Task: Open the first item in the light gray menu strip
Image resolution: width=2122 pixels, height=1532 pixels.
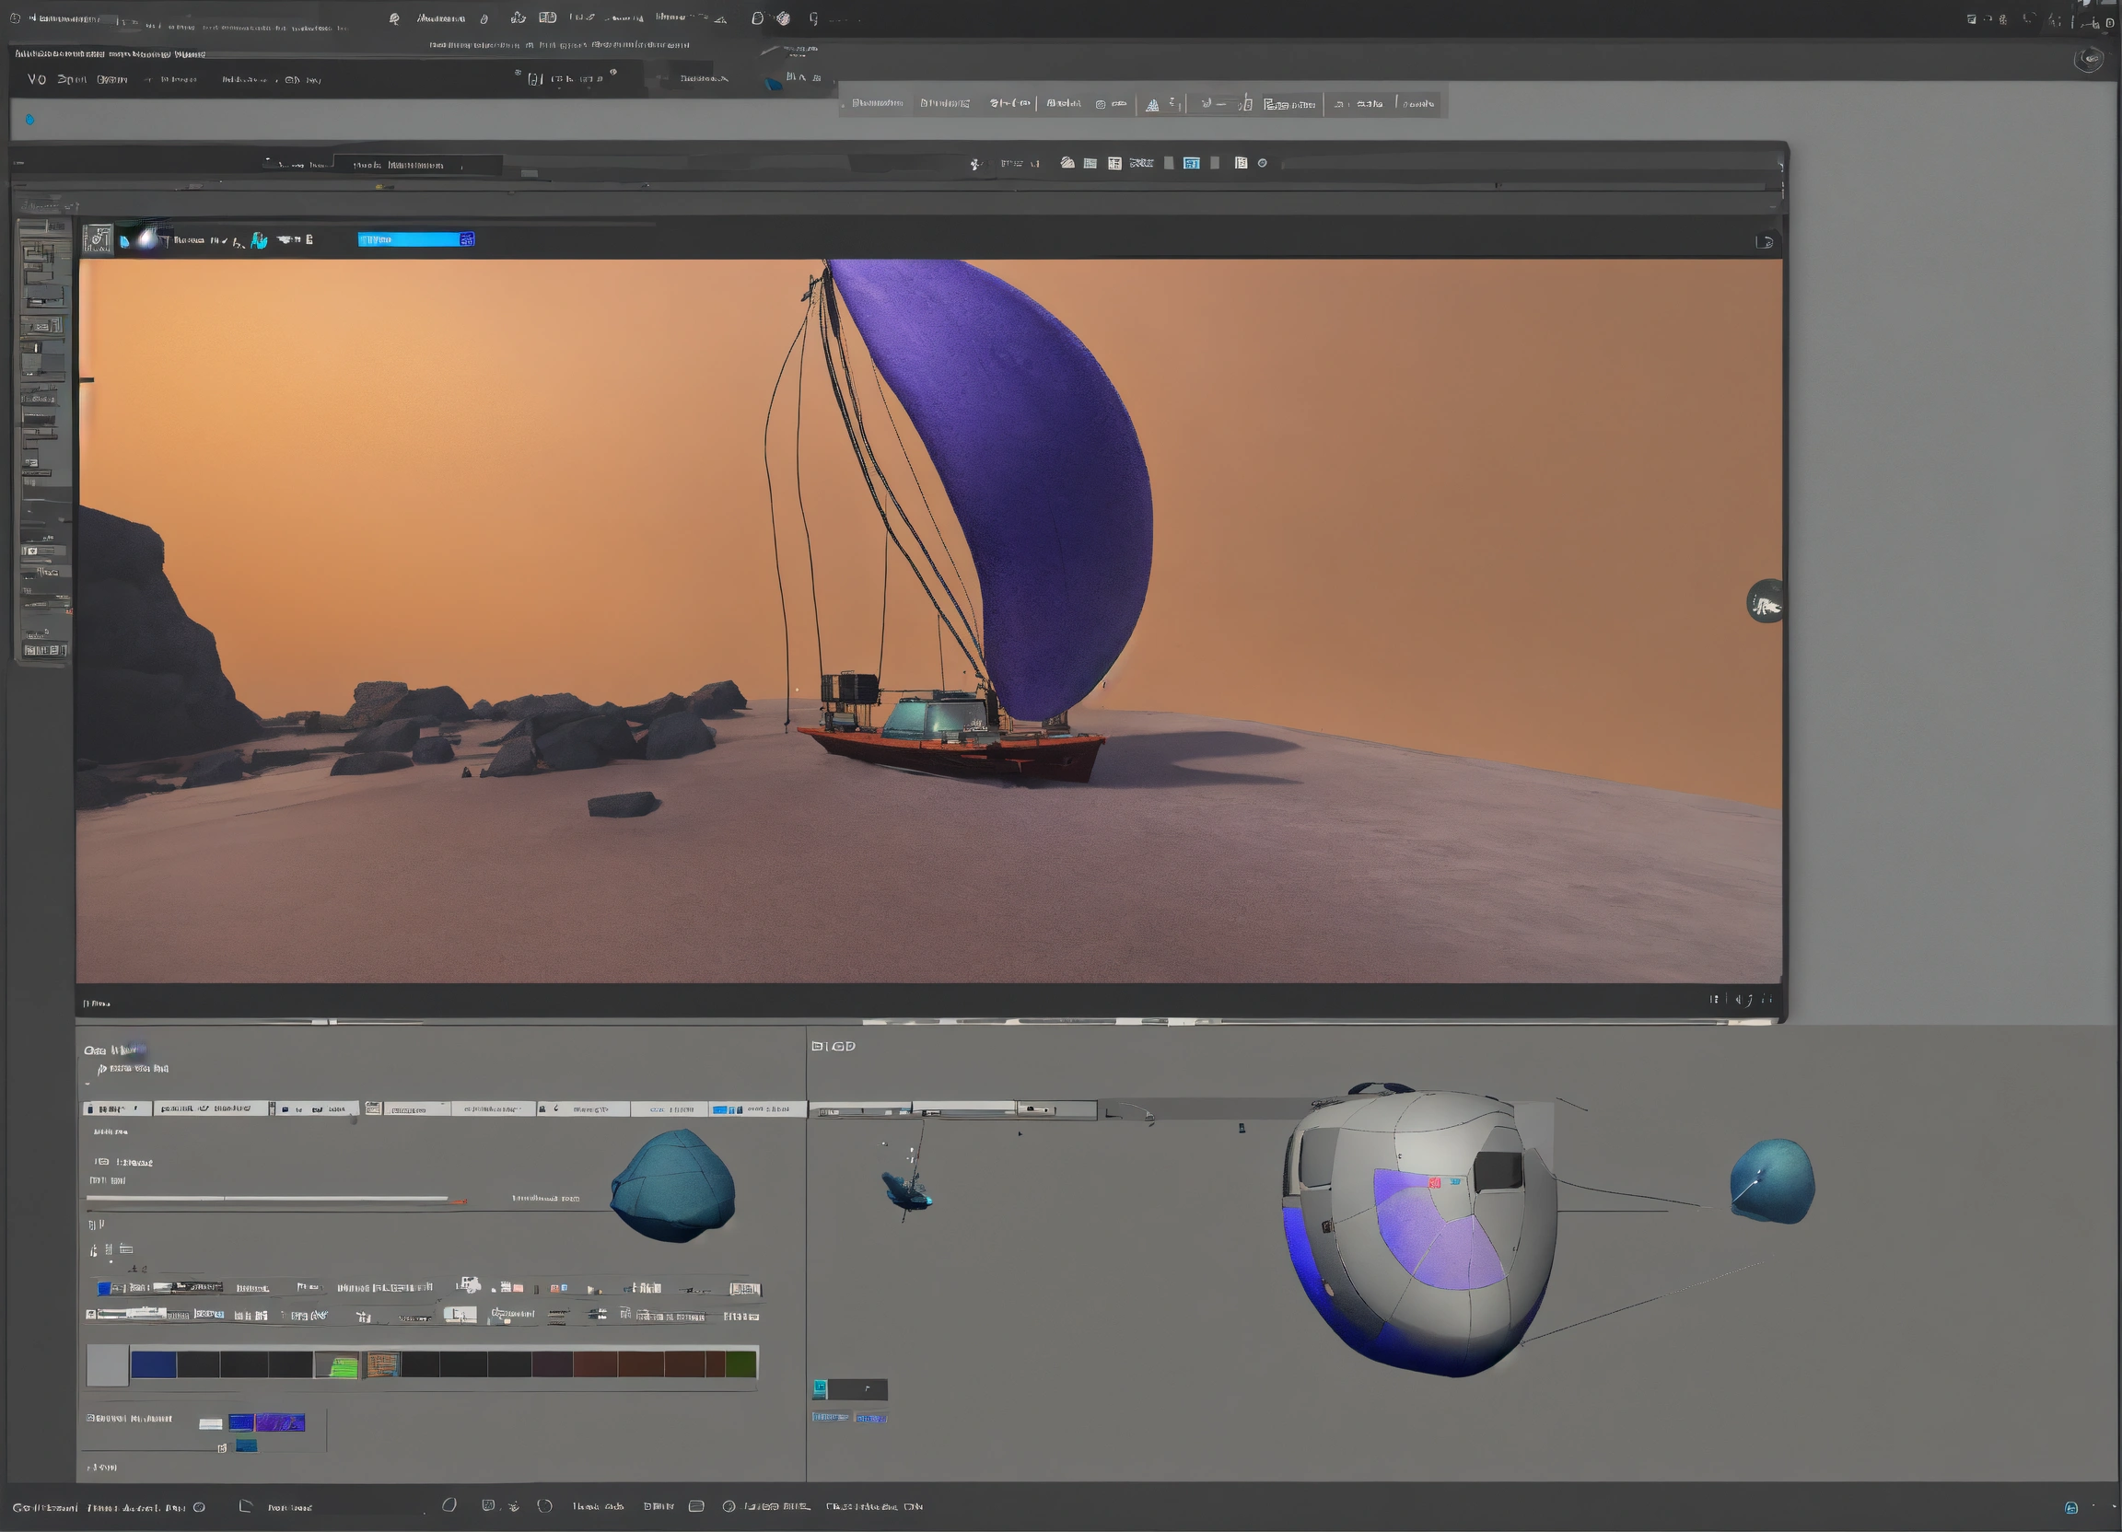Action: (877, 104)
